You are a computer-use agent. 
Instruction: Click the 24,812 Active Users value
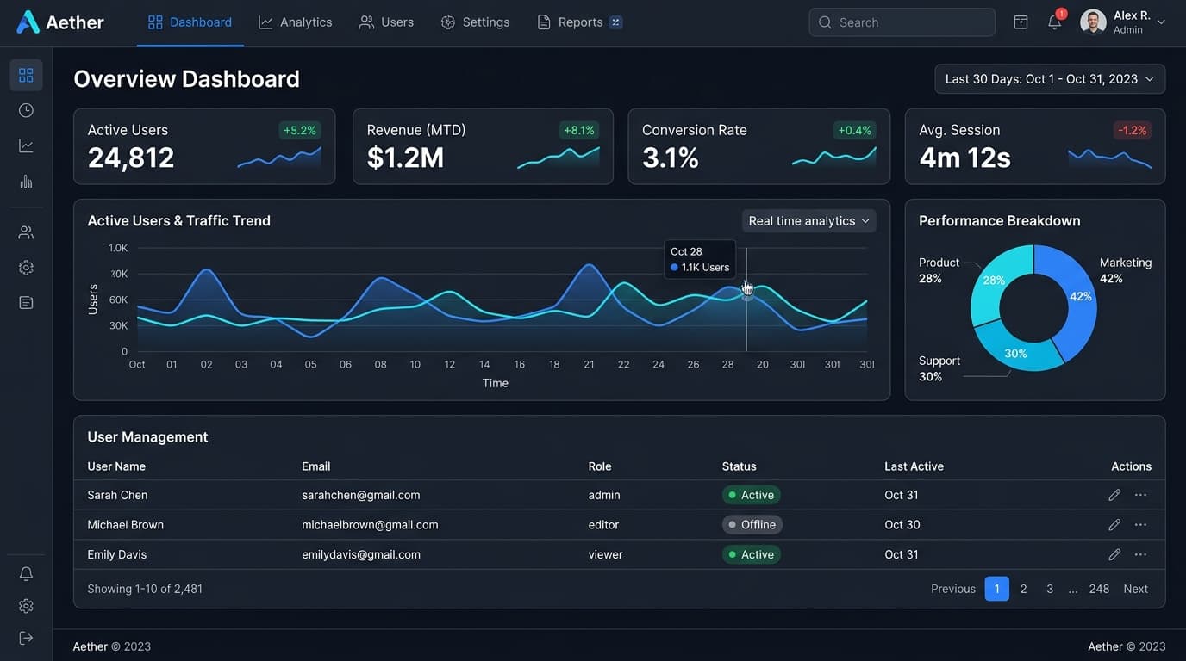(131, 158)
